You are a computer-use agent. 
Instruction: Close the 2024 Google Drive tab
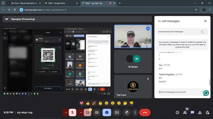[x=77, y=3]
